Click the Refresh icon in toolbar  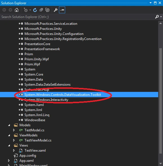click(35, 10)
